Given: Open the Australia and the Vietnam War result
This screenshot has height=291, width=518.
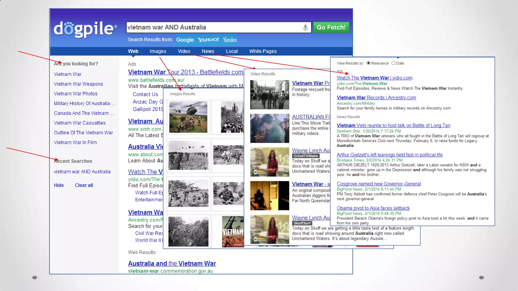Looking at the screenshot, I should tap(172, 263).
